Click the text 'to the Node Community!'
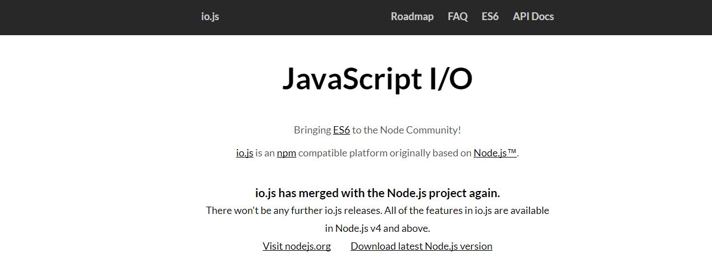The height and width of the screenshot is (272, 712). coord(406,130)
